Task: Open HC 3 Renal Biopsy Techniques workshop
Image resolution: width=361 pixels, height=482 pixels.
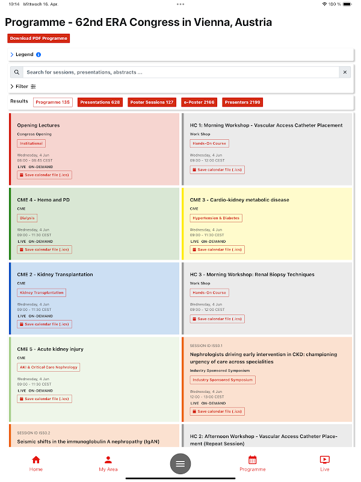Action: [x=252, y=275]
